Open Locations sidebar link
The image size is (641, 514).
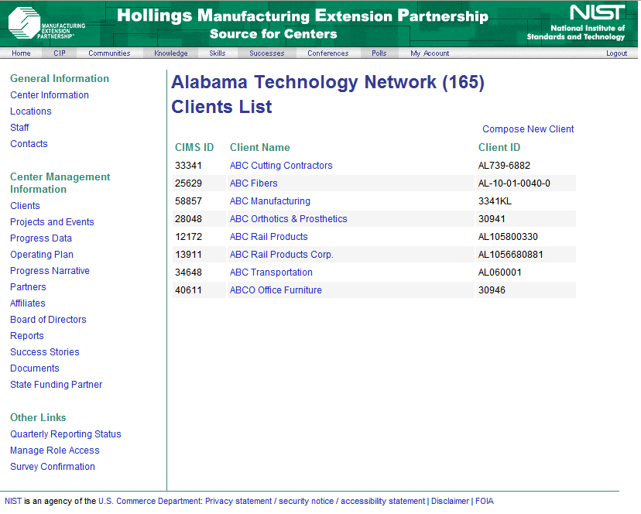pyautogui.click(x=31, y=111)
